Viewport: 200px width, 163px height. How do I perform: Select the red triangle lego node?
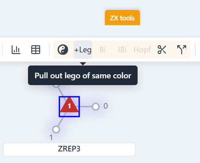coord(69,105)
